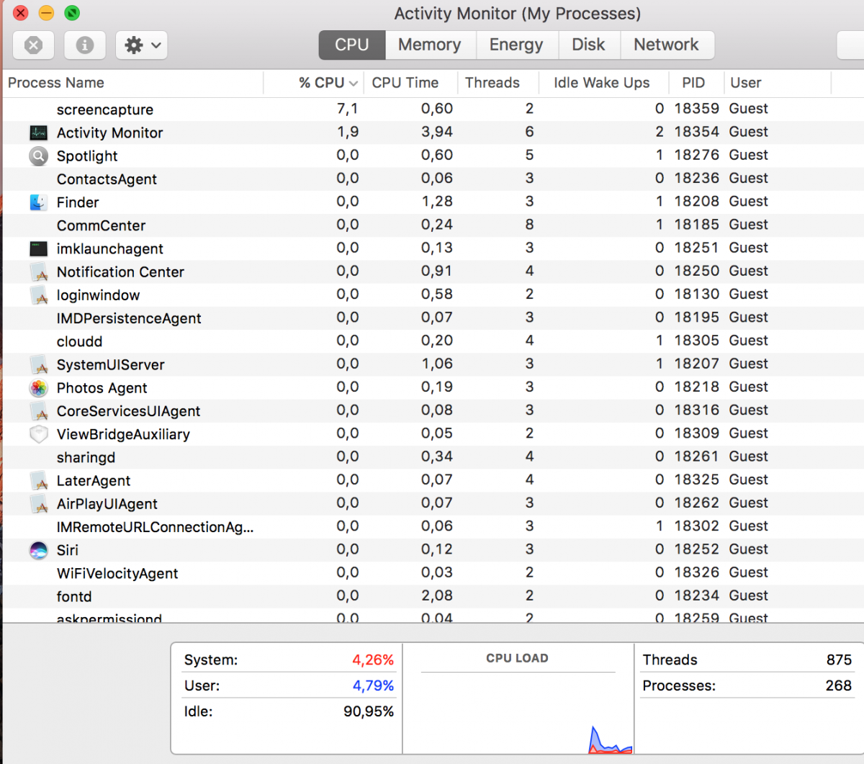This screenshot has height=764, width=864.
Task: Click PID 18208 for Finder
Action: (696, 202)
